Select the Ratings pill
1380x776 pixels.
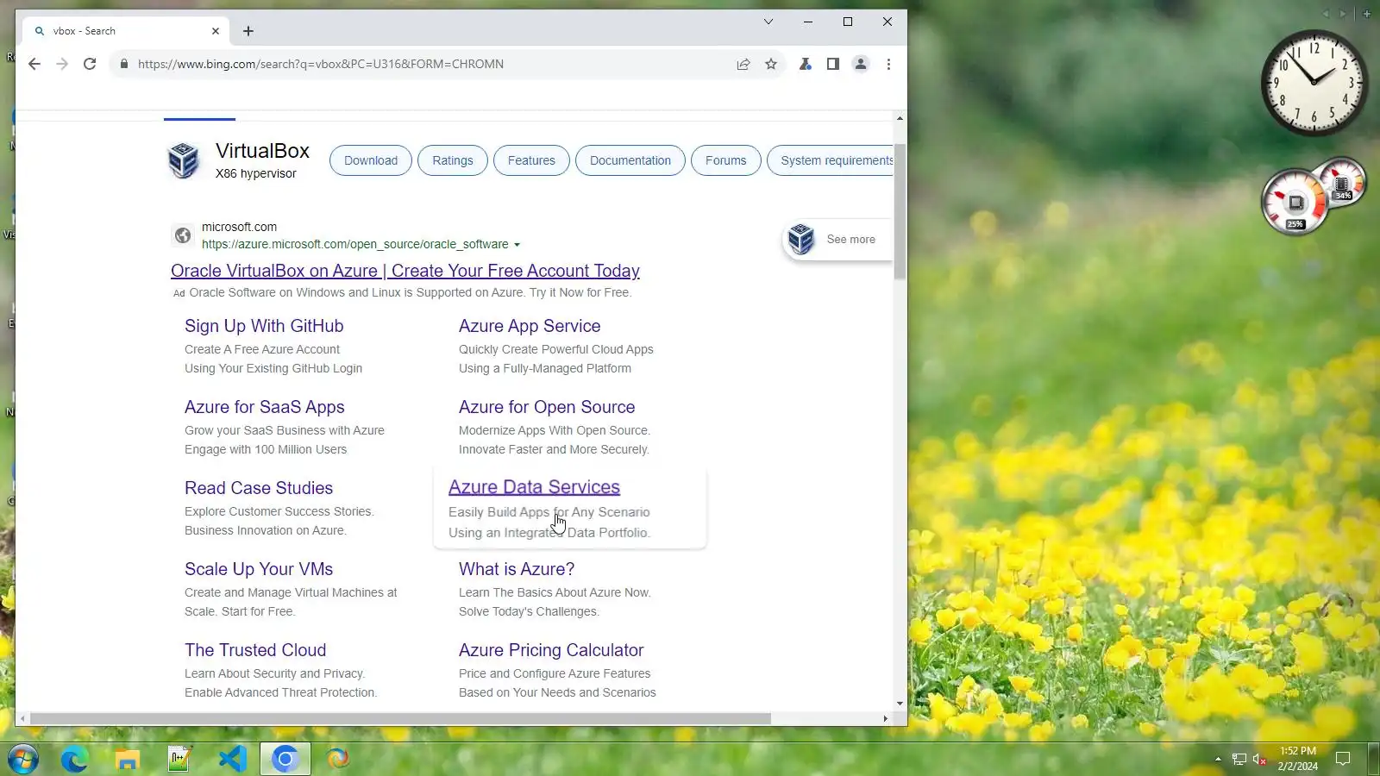(453, 160)
